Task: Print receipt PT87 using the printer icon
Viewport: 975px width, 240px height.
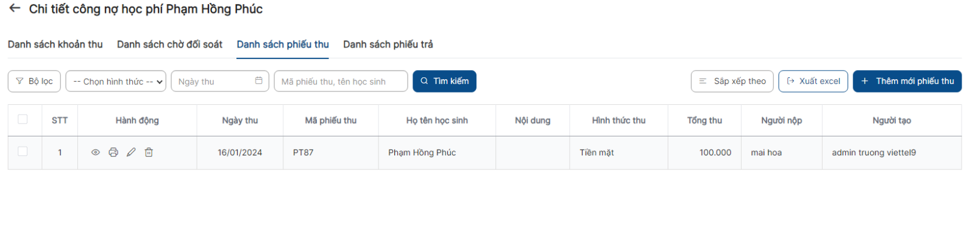Action: (113, 152)
